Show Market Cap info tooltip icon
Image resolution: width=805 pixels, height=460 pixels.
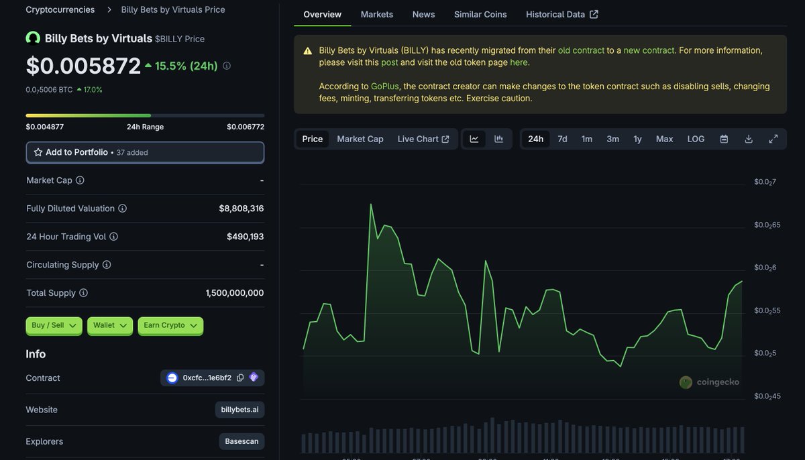click(80, 180)
